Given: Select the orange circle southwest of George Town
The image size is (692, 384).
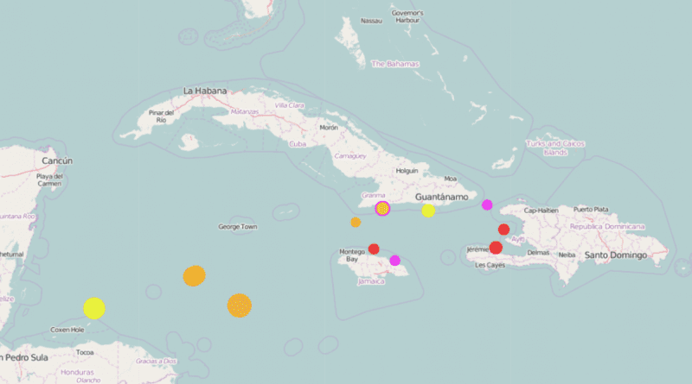Looking at the screenshot, I should (x=194, y=276).
